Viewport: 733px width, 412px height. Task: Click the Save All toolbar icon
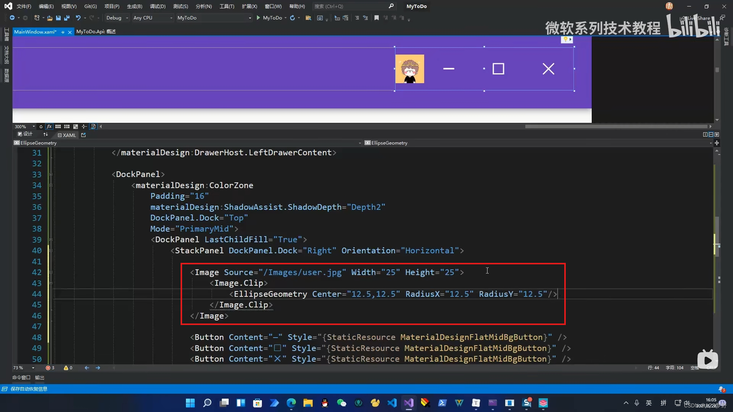click(x=67, y=18)
